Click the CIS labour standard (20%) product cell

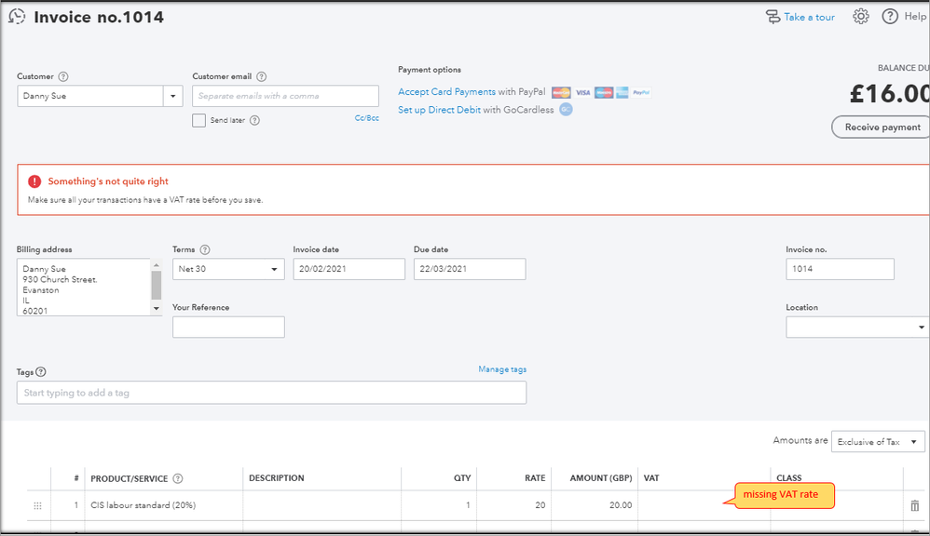click(164, 506)
